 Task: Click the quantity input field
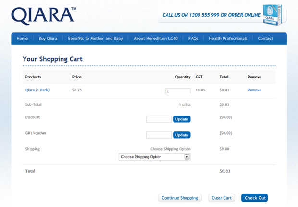[178, 91]
